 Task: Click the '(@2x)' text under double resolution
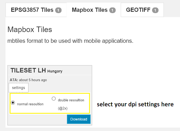(63, 108)
